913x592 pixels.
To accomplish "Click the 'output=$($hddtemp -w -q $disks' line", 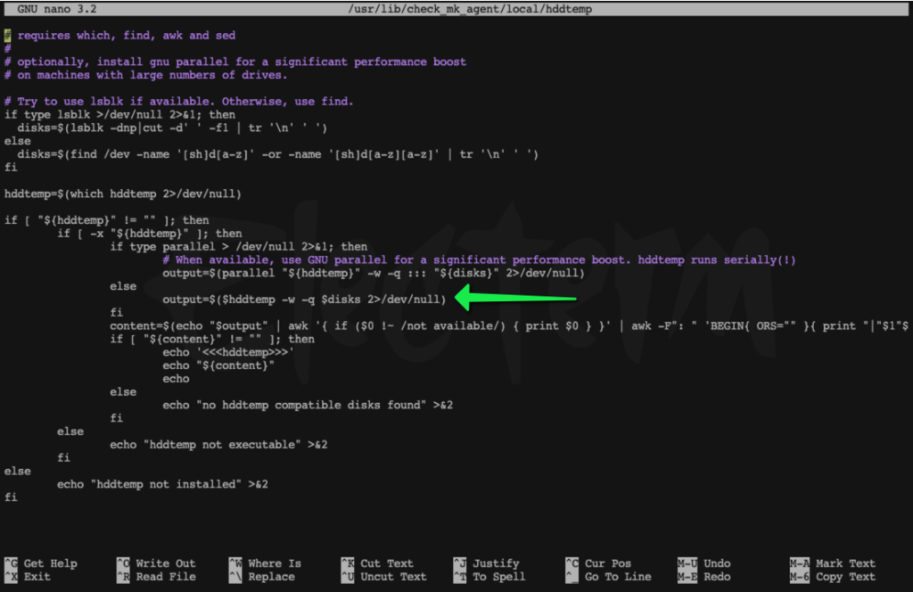I will pos(304,300).
